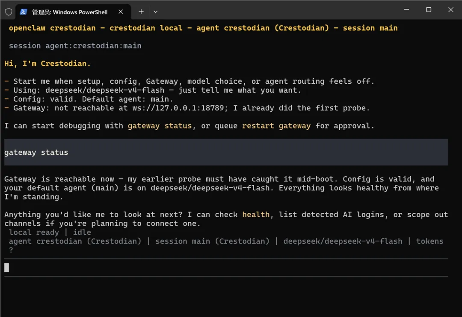Image resolution: width=462 pixels, height=317 pixels.
Task: Click 'ws://127.0.0.1:18789' gateway address
Action: [x=178, y=108]
